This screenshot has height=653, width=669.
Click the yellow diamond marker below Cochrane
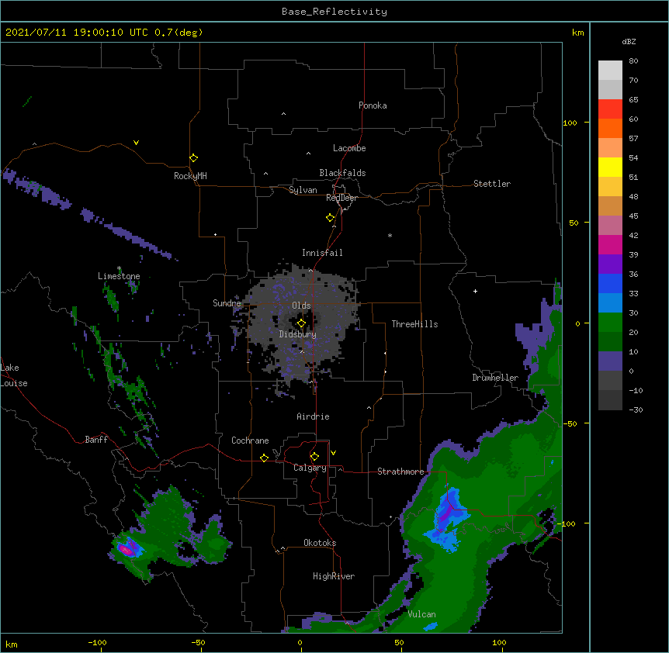[264, 458]
